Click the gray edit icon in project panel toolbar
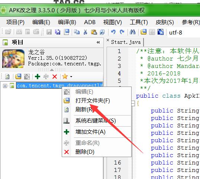Viewport: 200px width, 179px height. tap(27, 77)
